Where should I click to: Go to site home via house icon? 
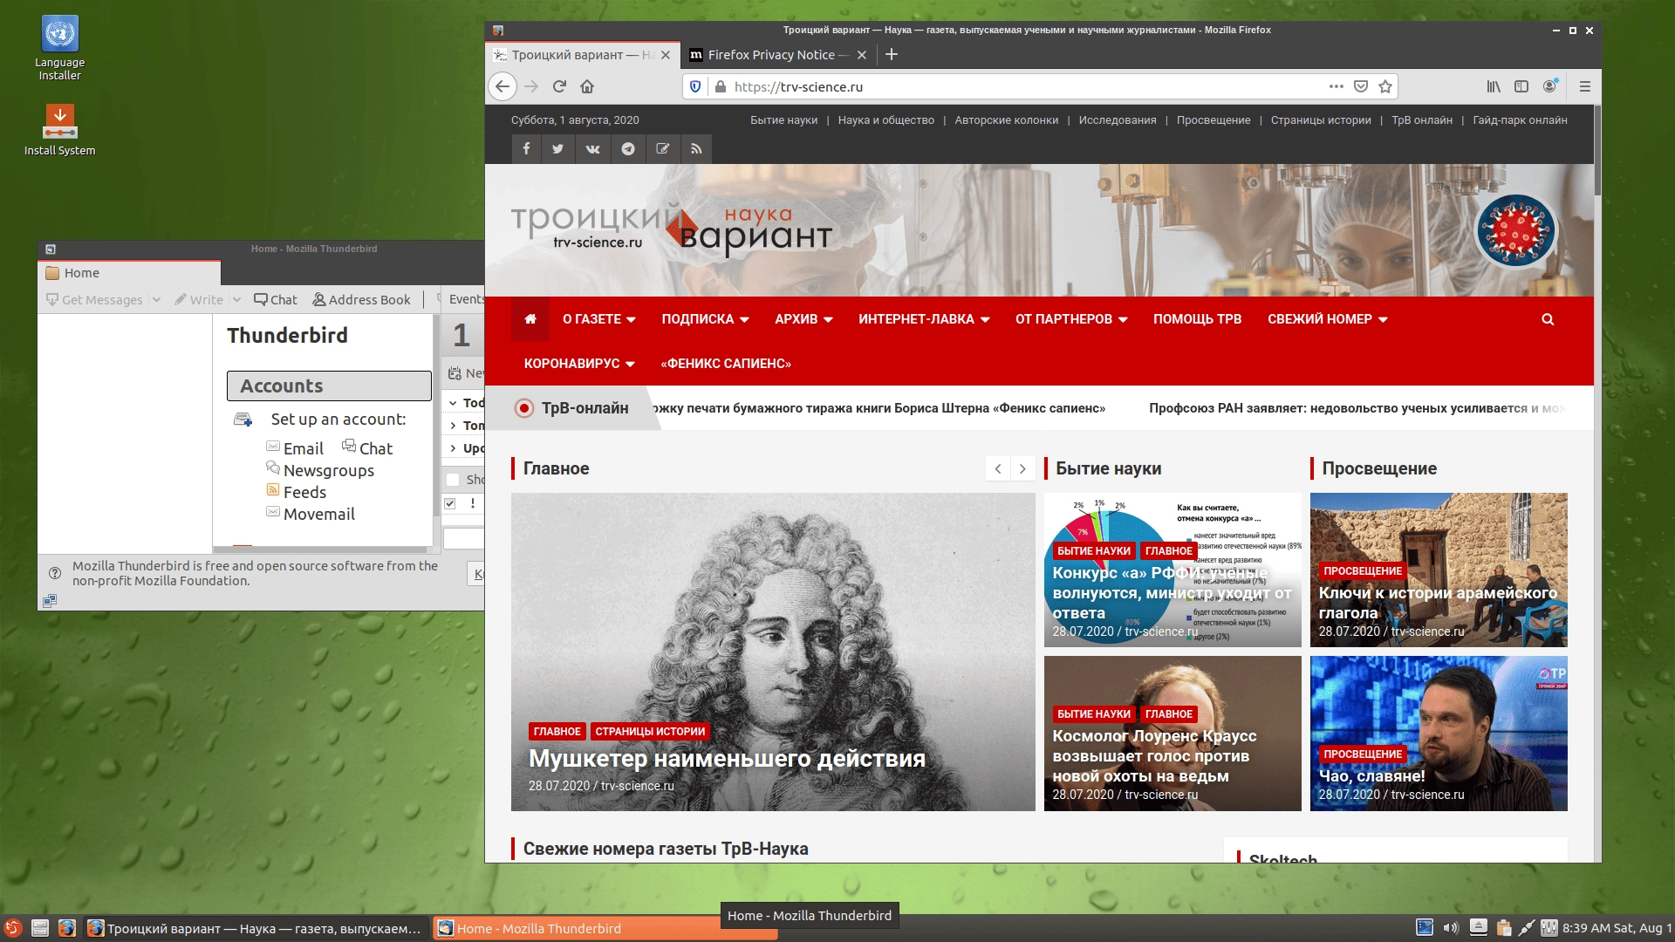[530, 319]
